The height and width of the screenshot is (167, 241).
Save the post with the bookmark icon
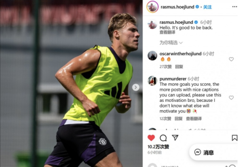234,138
